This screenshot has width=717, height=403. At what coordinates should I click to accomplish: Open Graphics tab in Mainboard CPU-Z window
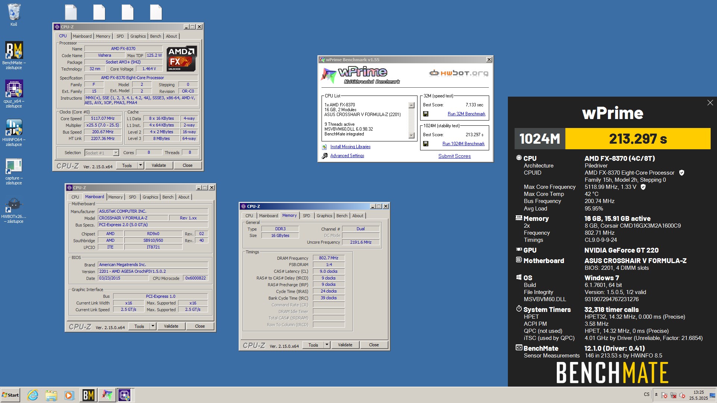150,197
